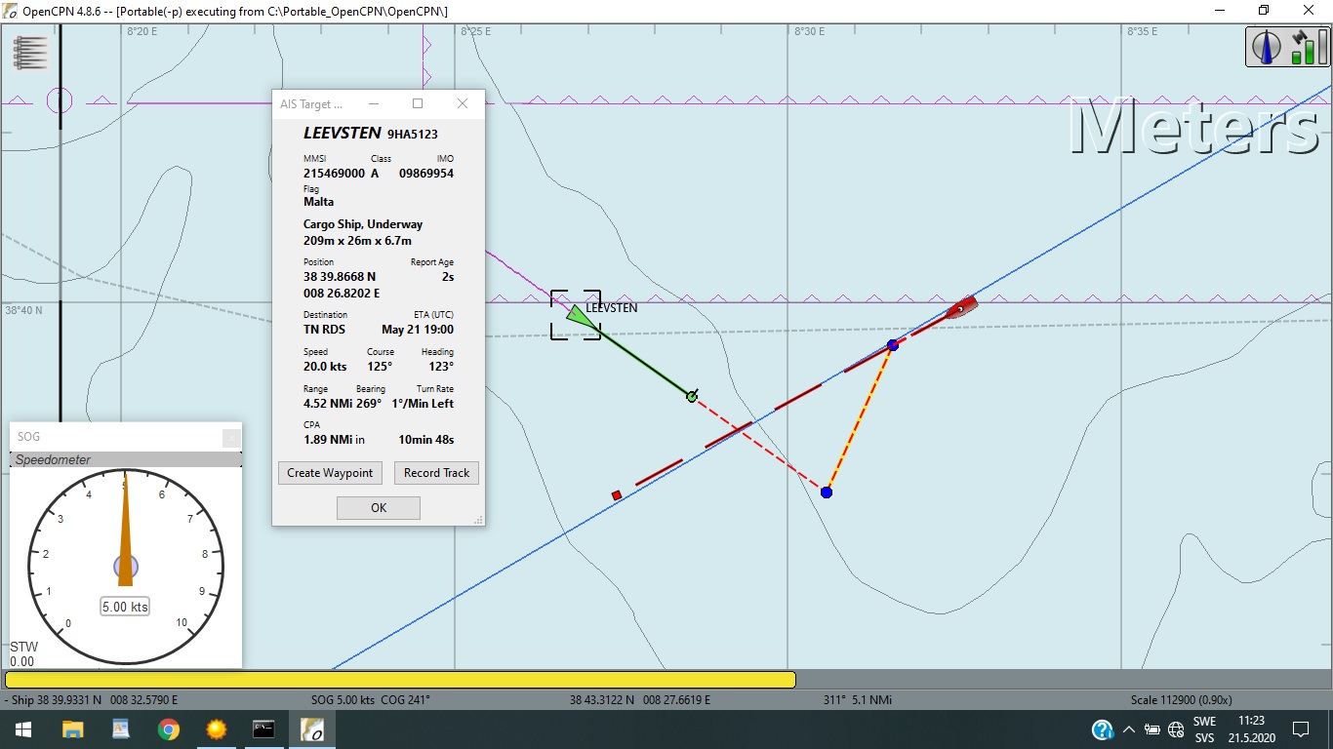1333x749 pixels.
Task: Click the OpenCPN taskbar icon
Action: (x=311, y=729)
